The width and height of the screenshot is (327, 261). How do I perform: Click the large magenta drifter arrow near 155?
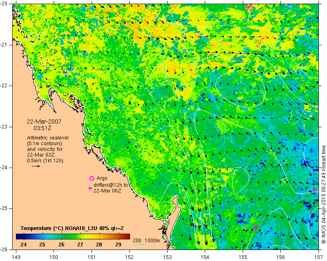(255, 228)
